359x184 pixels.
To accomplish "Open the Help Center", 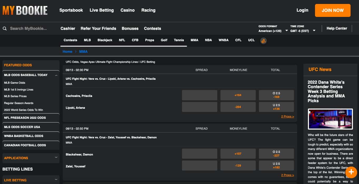I will click(337, 28).
